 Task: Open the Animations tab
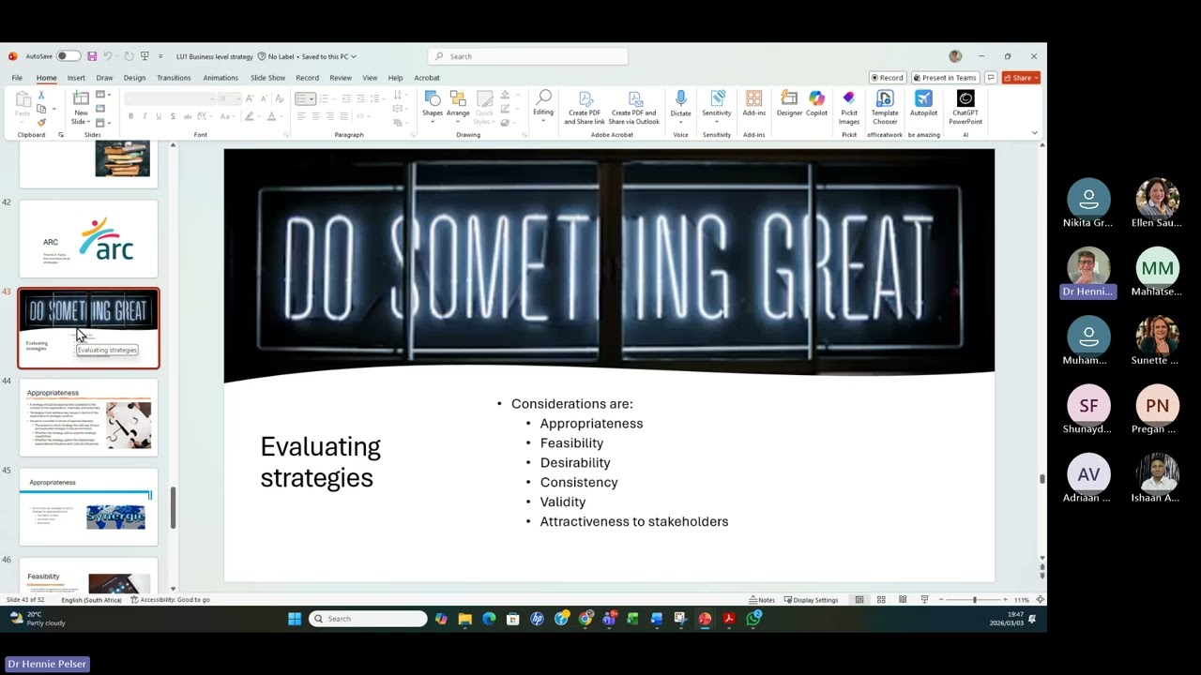(x=220, y=78)
